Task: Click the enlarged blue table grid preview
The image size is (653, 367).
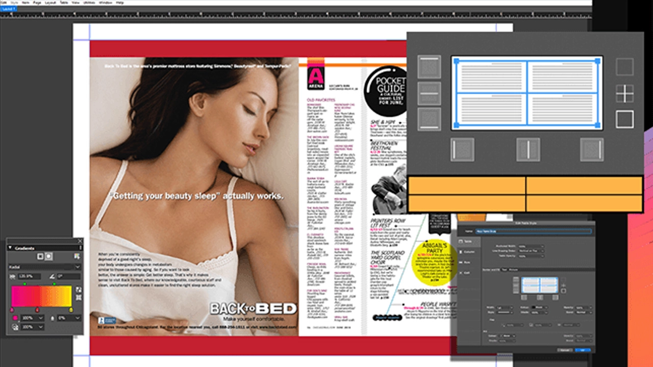Action: click(x=527, y=93)
